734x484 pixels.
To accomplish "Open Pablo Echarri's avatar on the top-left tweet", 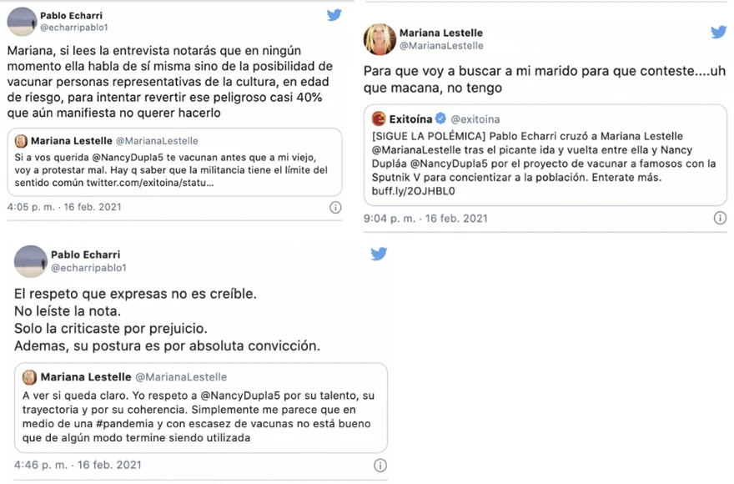I will pos(22,22).
